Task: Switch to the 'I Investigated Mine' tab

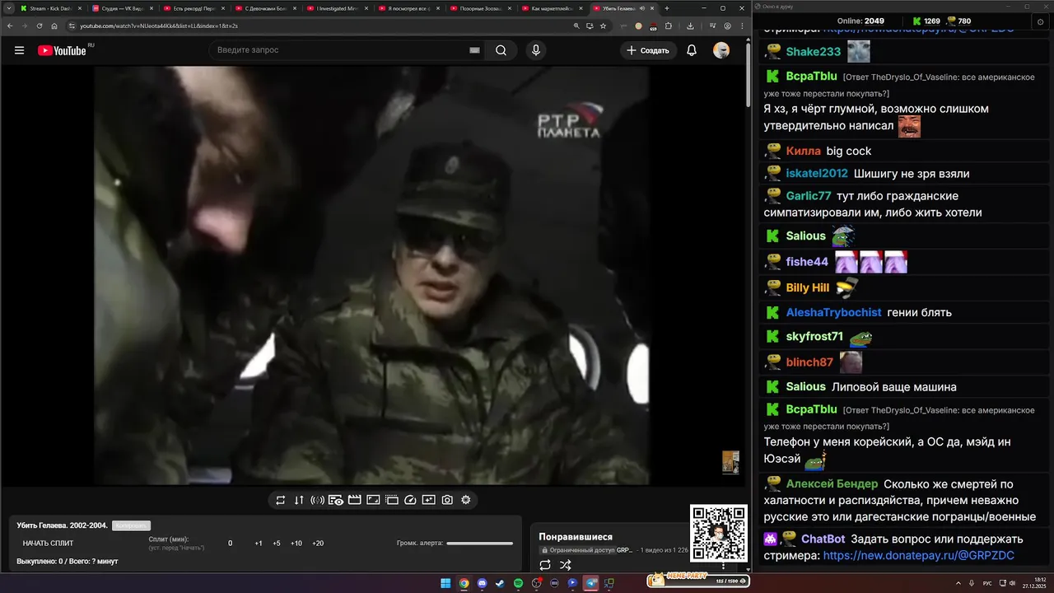Action: click(336, 8)
